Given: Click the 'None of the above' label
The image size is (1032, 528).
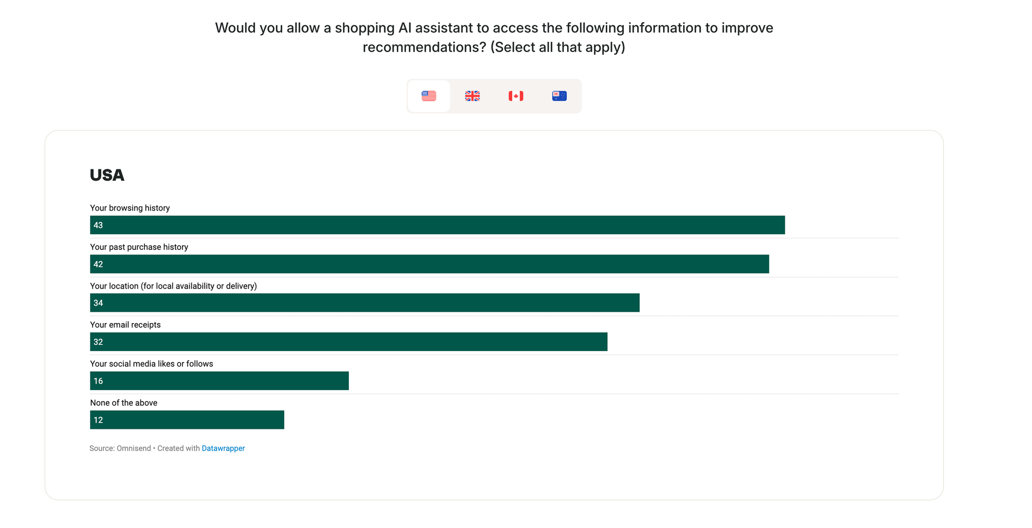Looking at the screenshot, I should (124, 403).
